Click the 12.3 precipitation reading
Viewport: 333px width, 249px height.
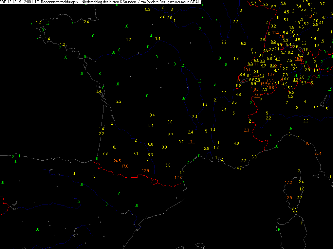pos(246,130)
